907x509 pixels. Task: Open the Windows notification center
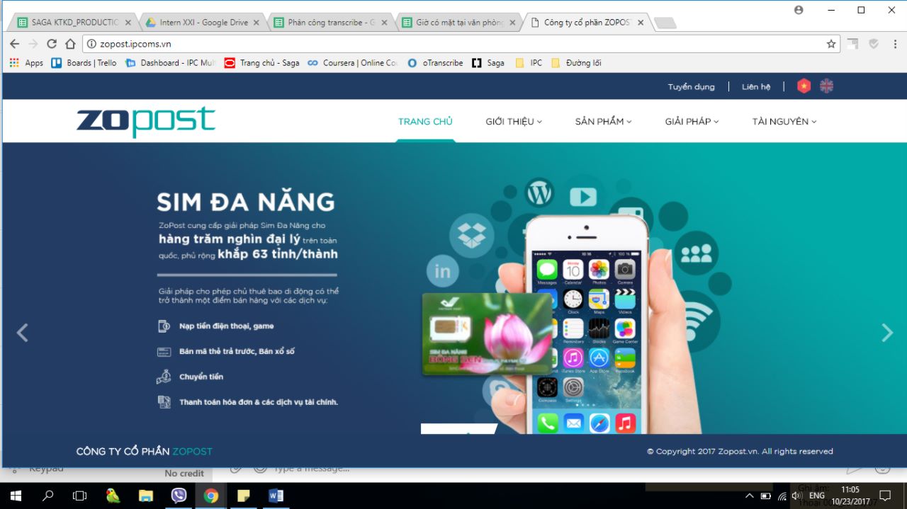coord(885,496)
